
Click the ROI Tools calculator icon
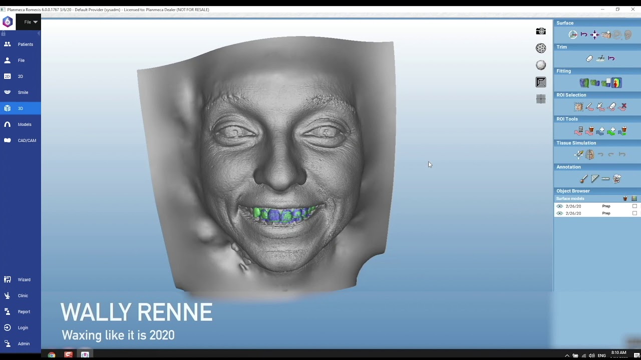[x=578, y=130]
